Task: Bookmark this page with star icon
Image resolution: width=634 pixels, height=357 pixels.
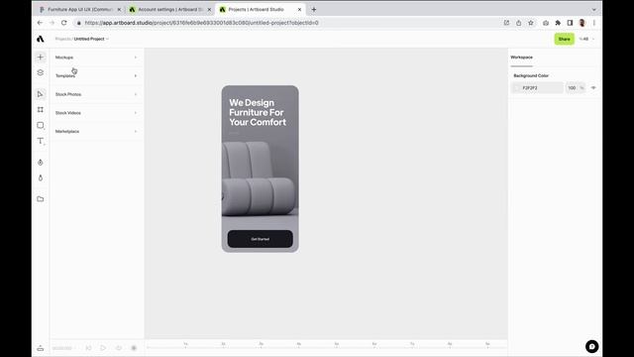Action: coord(531,23)
